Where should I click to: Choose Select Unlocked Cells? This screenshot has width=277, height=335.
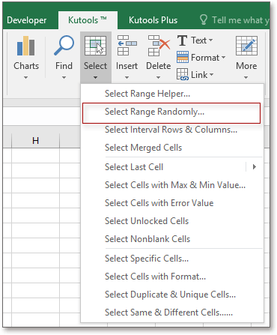point(172,221)
